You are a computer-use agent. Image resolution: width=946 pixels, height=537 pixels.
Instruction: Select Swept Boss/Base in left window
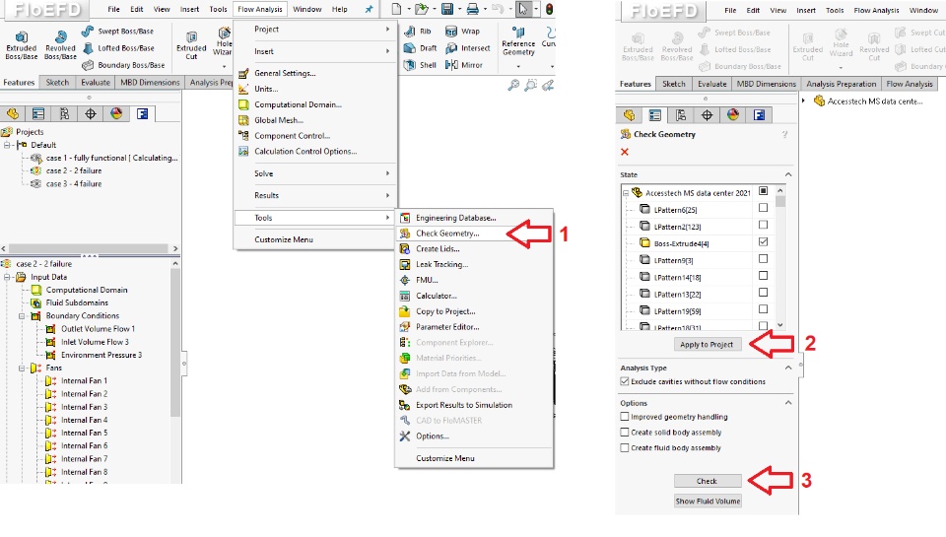pos(117,31)
